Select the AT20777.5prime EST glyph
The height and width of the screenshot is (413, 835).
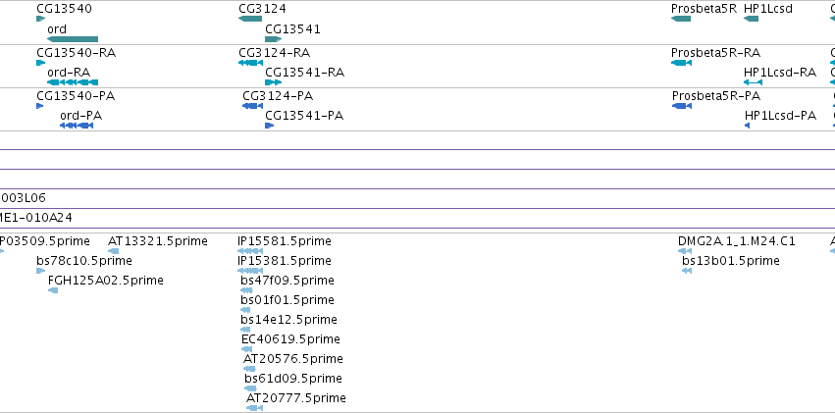pyautogui.click(x=254, y=408)
